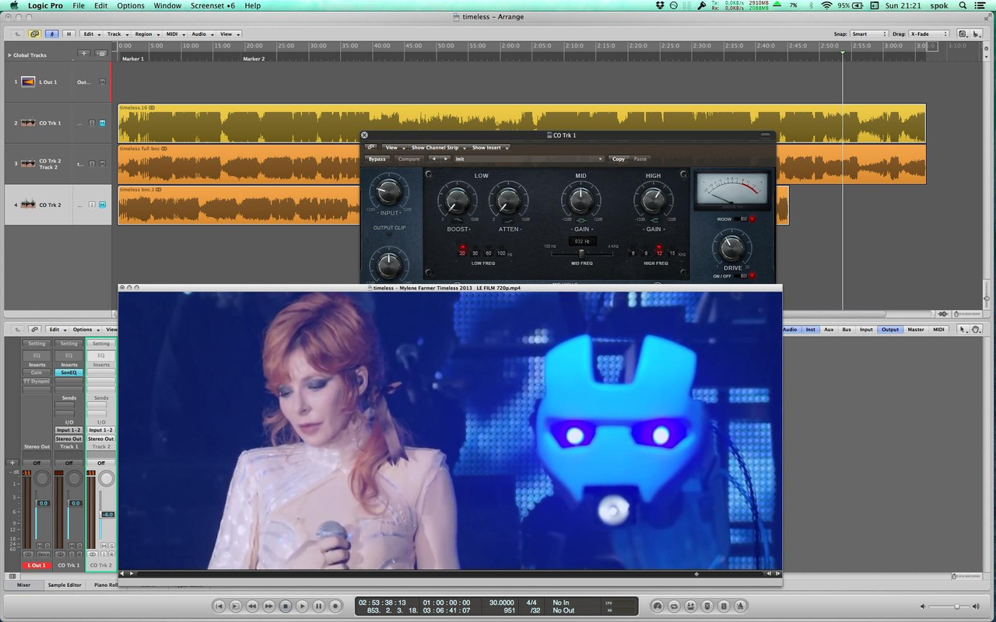The width and height of the screenshot is (996, 622).
Task: Toggle input monitoring on track 4
Action: point(92,205)
